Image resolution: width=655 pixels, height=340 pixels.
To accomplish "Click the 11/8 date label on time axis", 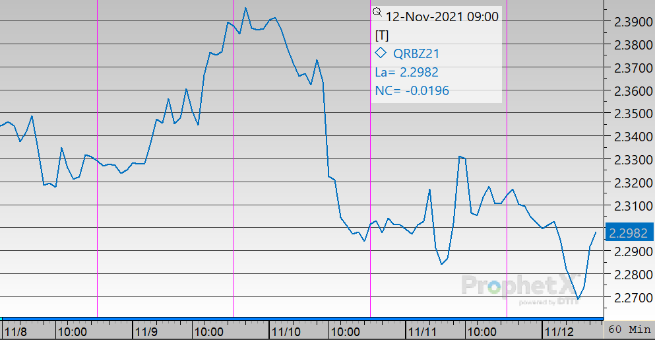I will [15, 329].
